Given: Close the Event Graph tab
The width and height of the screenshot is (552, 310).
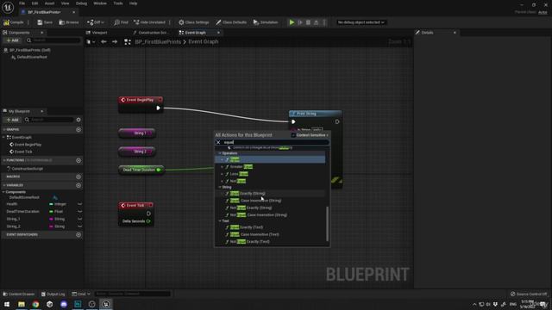Looking at the screenshot, I should (218, 33).
